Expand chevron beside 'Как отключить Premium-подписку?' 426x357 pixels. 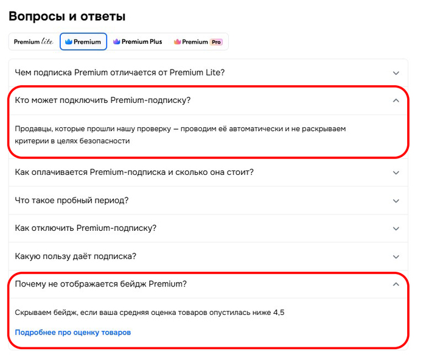pyautogui.click(x=396, y=228)
